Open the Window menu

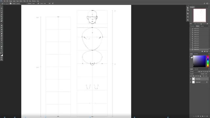(x=34, y=1)
